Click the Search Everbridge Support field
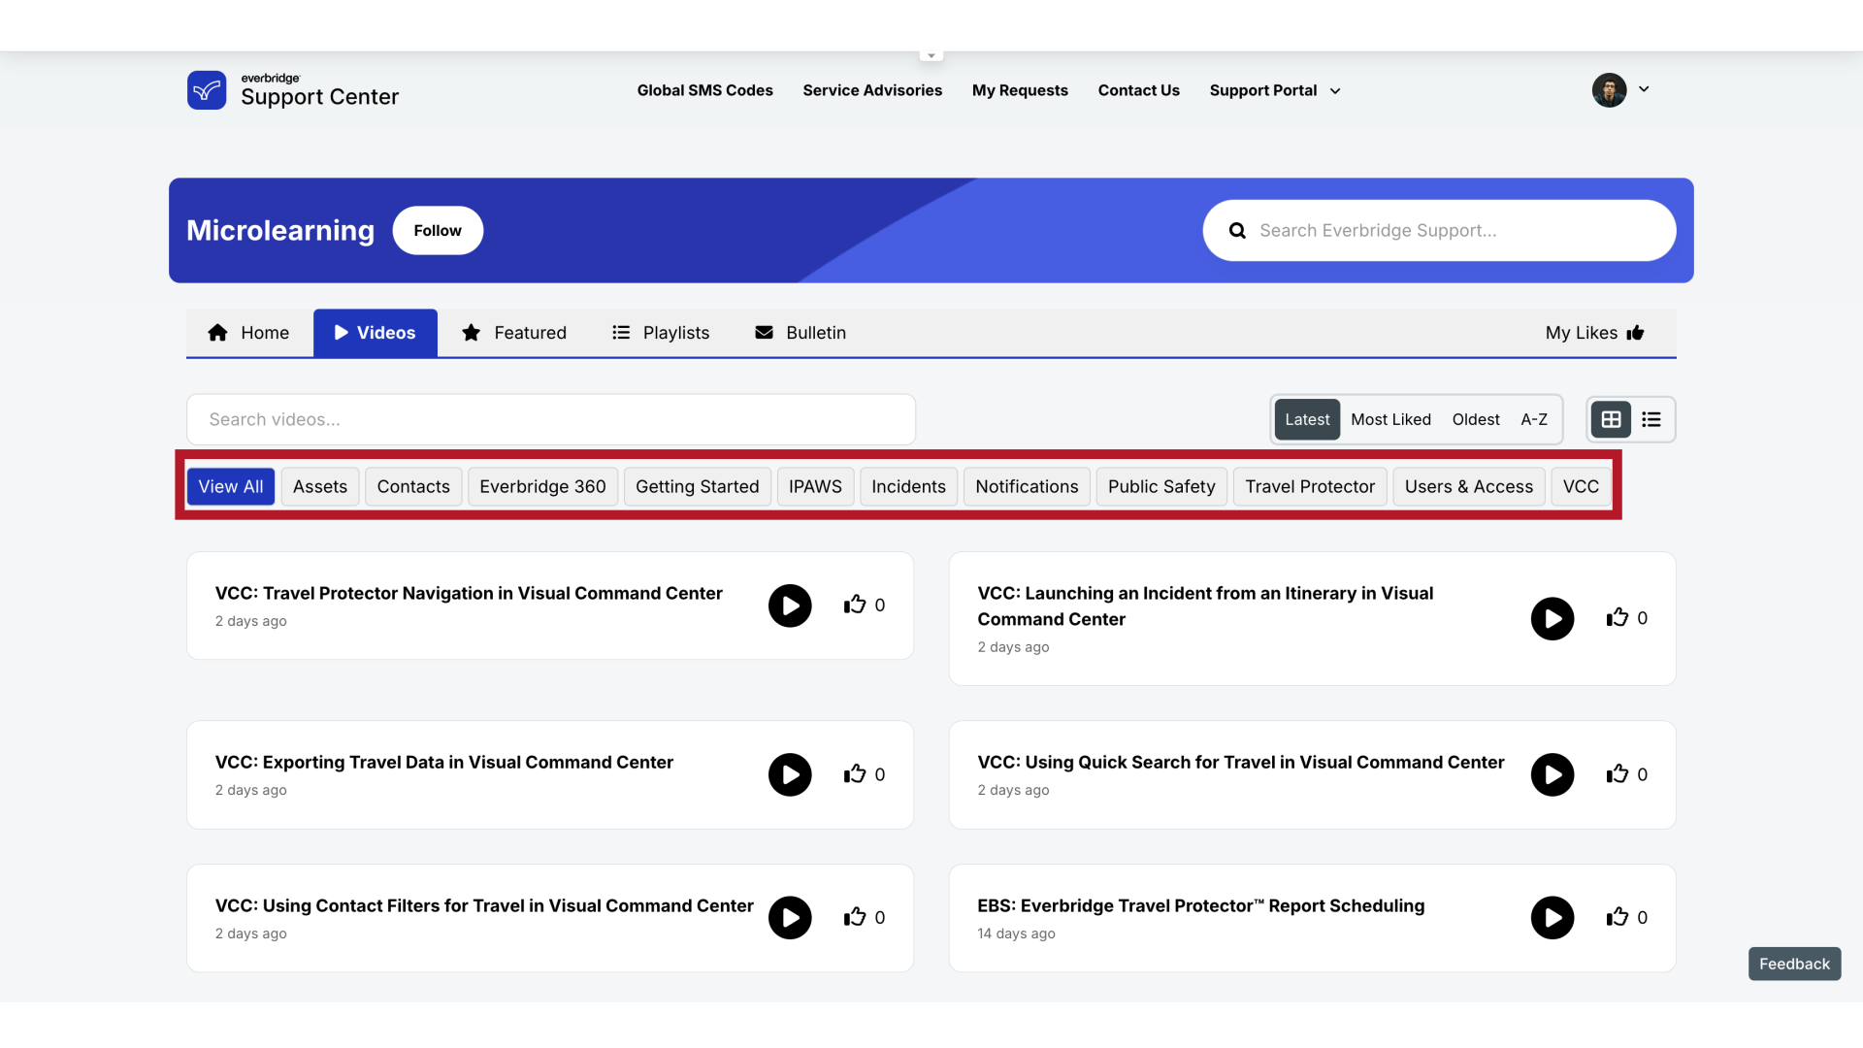This screenshot has width=1863, height=1048. pos(1439,230)
